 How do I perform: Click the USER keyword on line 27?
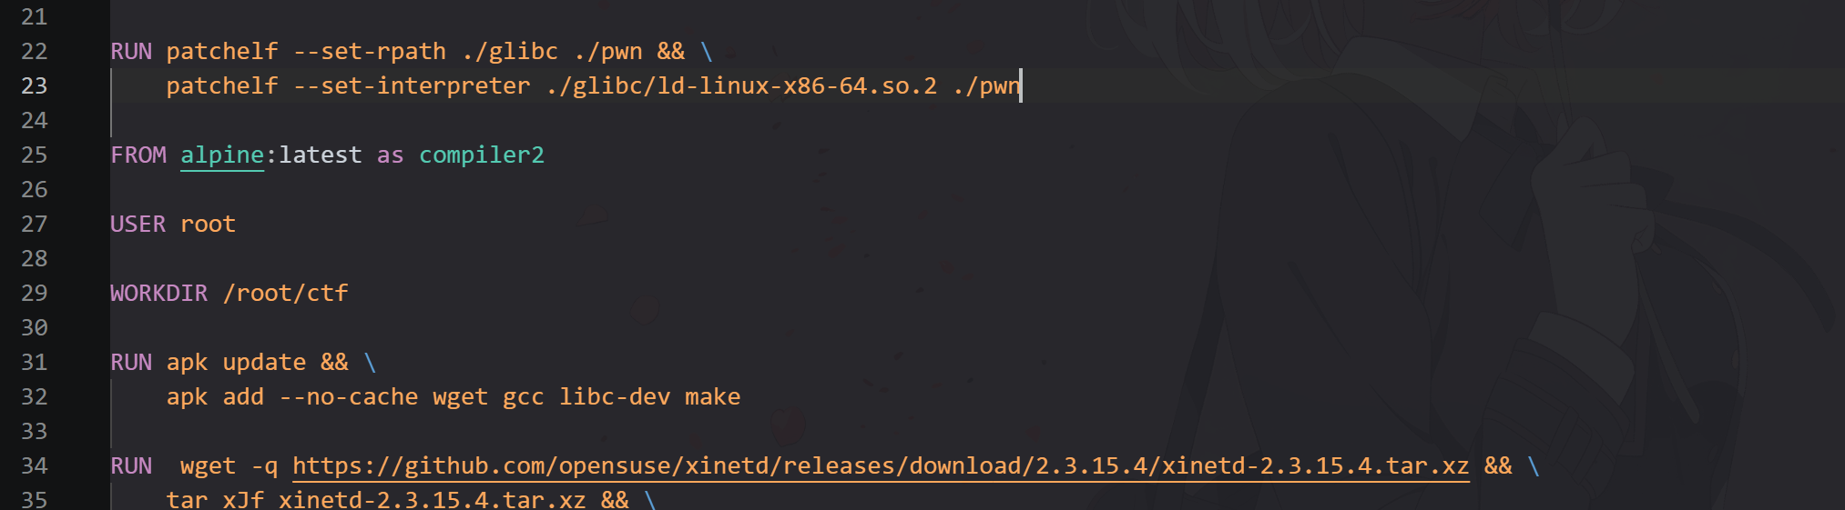[138, 224]
